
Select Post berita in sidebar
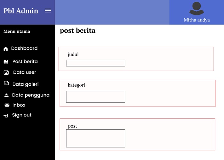click(25, 62)
